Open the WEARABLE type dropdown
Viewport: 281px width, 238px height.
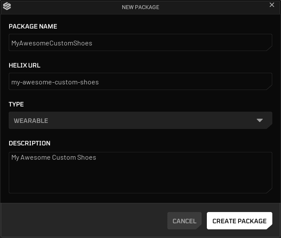point(140,120)
